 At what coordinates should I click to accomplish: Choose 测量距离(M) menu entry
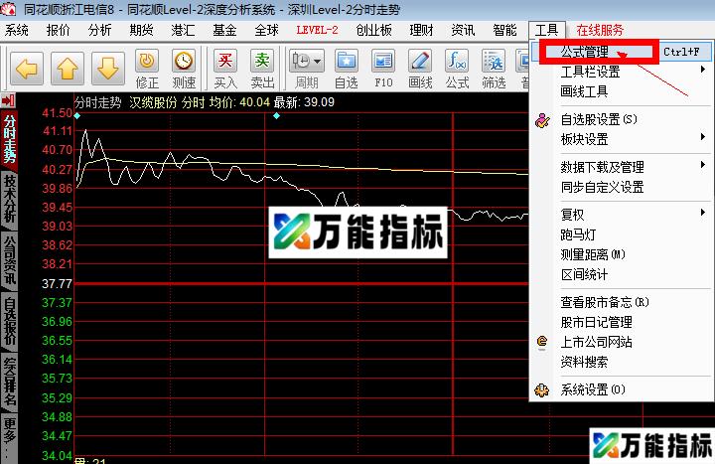pos(621,254)
